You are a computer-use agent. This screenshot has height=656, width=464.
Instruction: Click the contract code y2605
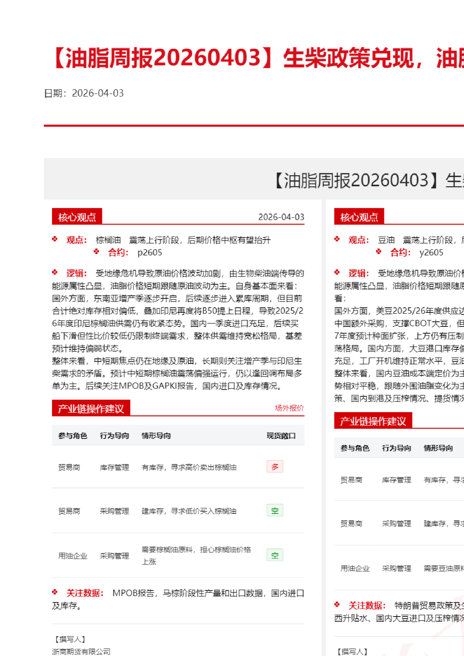(431, 252)
